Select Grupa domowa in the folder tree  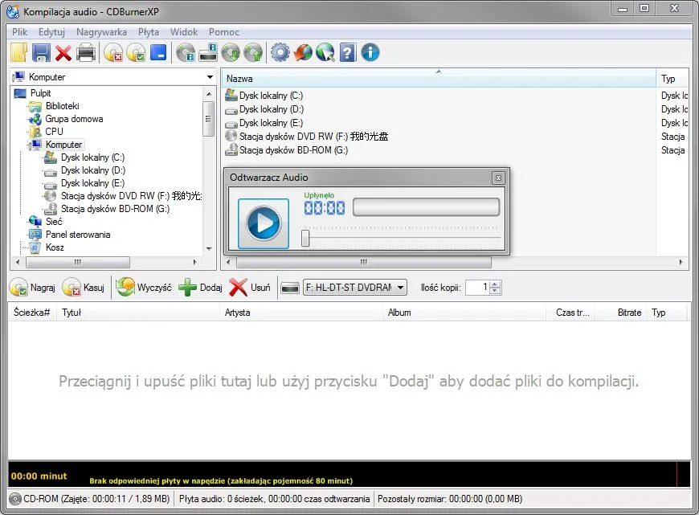74,119
